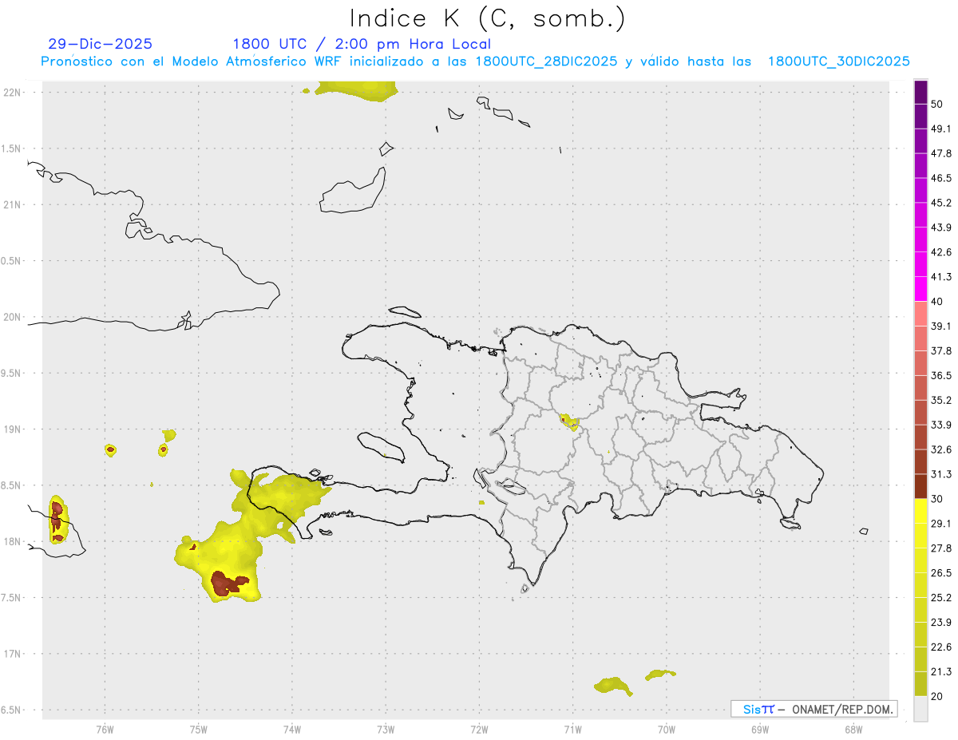This screenshot has width=958, height=740.
Task: Click the longitude label '74W'
Action: (x=292, y=730)
